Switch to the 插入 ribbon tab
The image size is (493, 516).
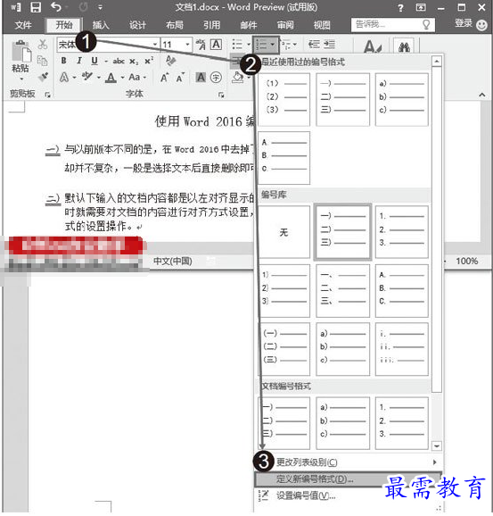coord(100,25)
